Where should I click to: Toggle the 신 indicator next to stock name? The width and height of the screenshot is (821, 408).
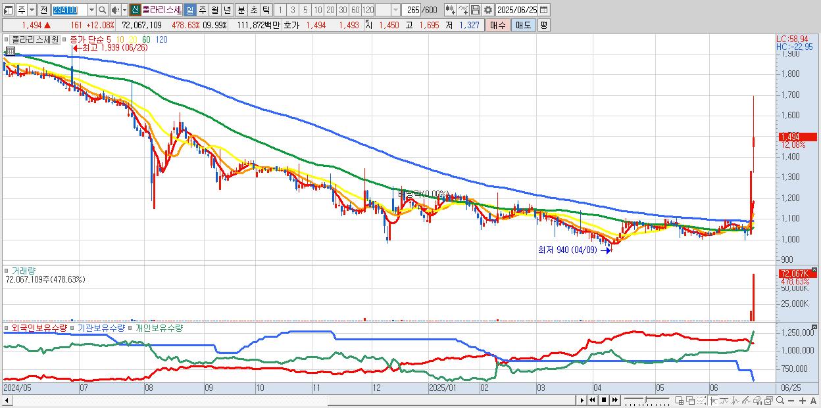click(135, 10)
